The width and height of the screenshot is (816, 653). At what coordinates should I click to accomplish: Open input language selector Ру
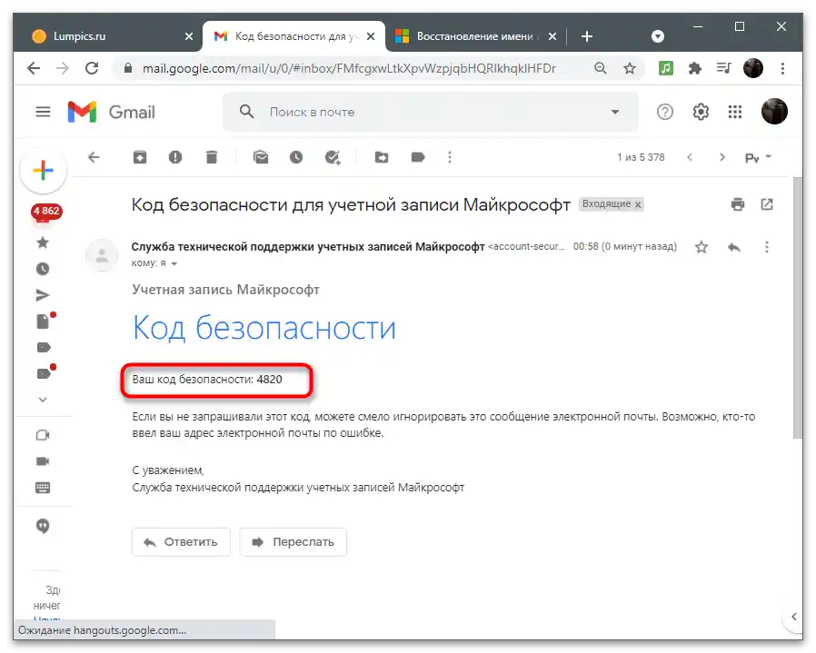758,158
